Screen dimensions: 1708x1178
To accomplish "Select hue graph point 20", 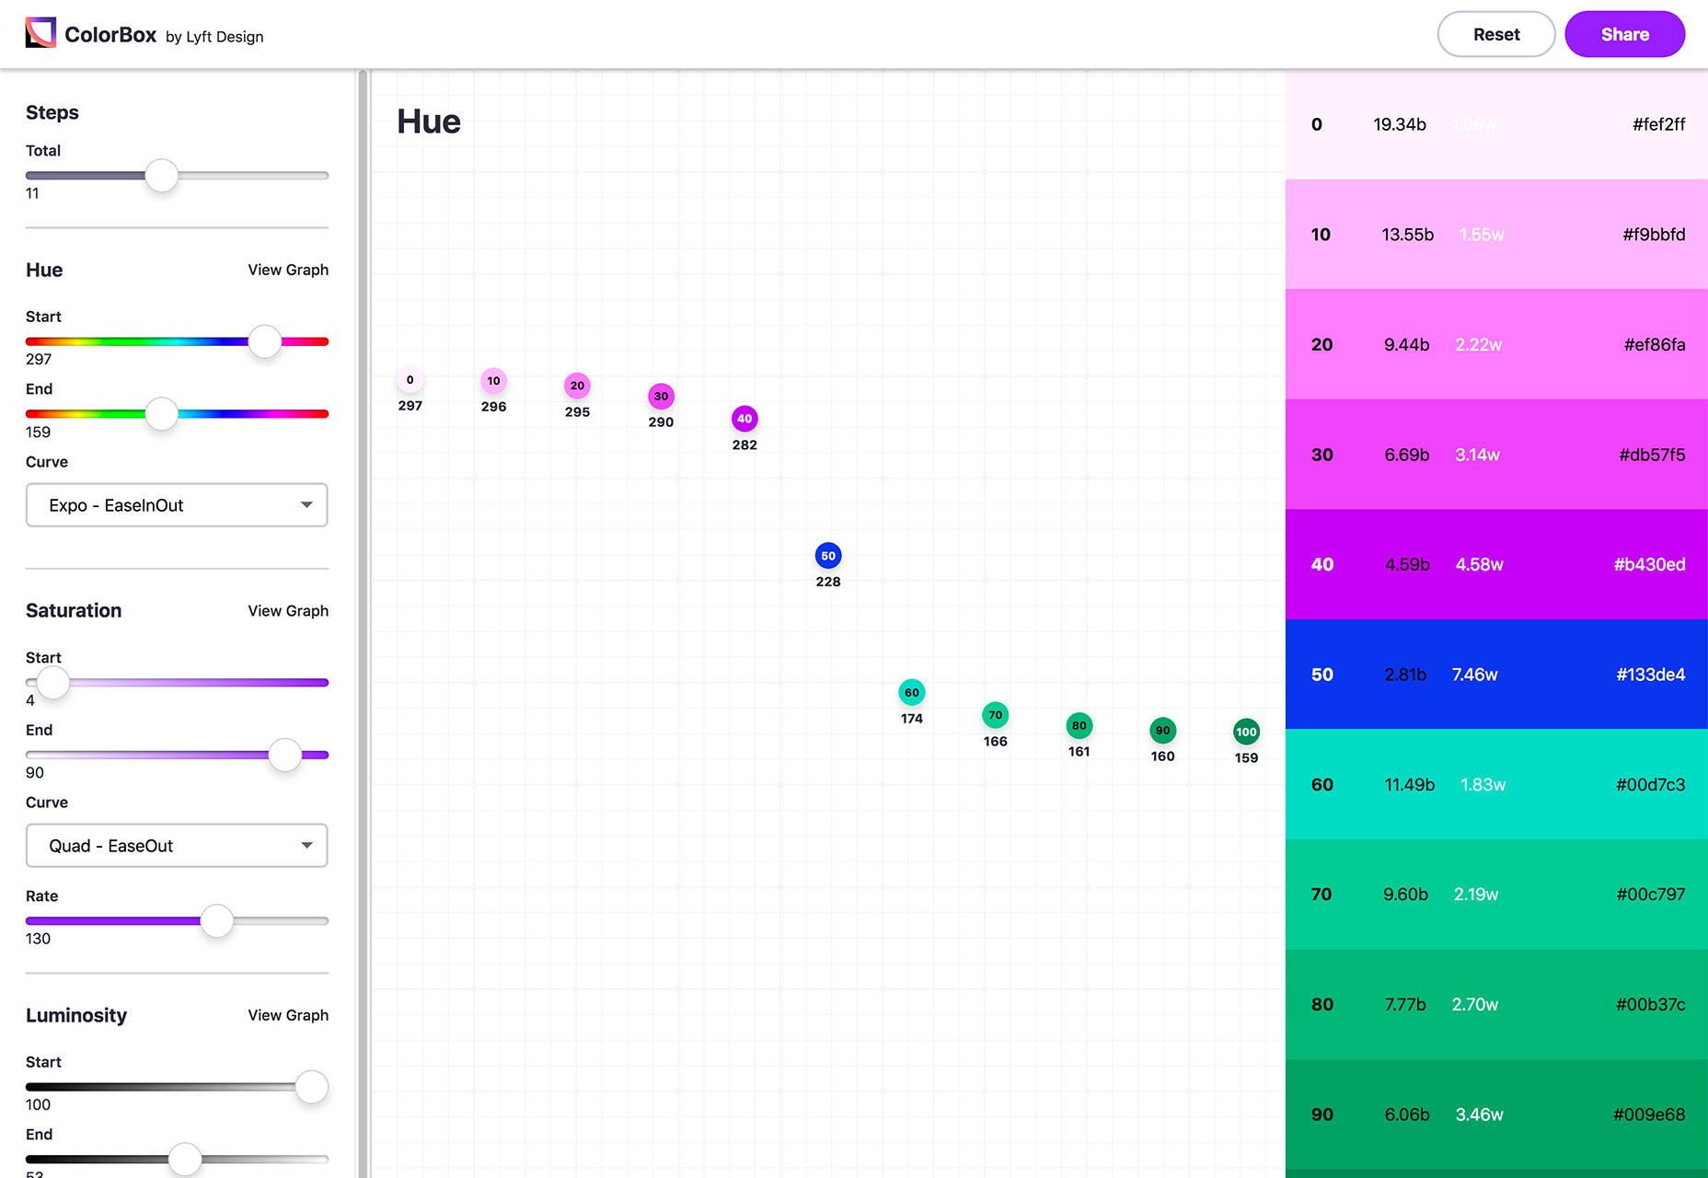I will tap(577, 386).
